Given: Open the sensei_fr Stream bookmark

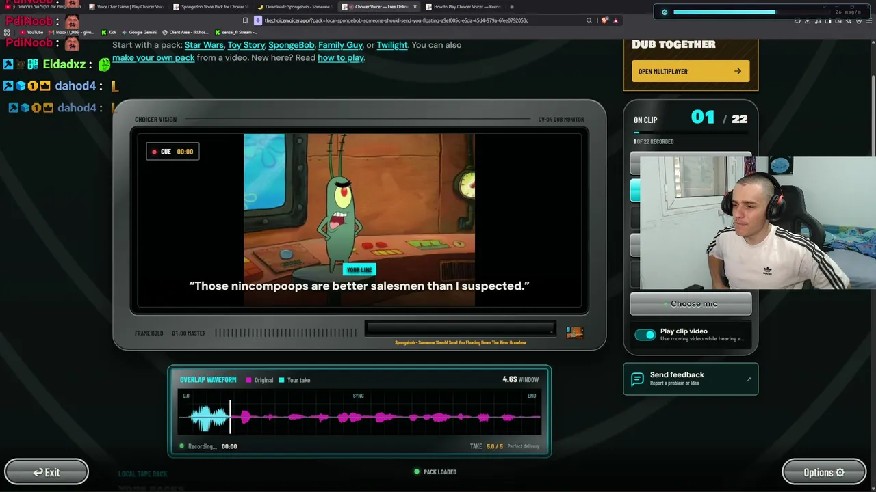Looking at the screenshot, I should click(x=236, y=32).
